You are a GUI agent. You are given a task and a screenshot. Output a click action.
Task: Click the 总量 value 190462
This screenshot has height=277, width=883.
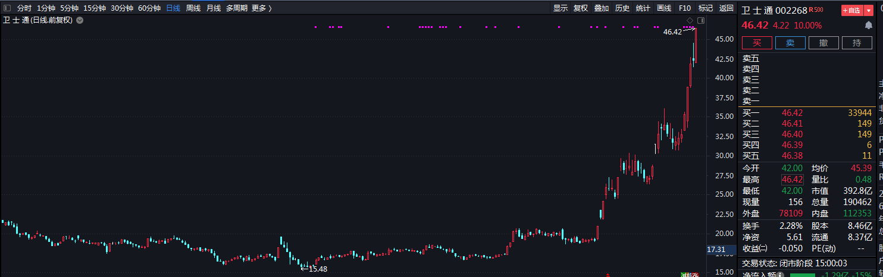(857, 202)
